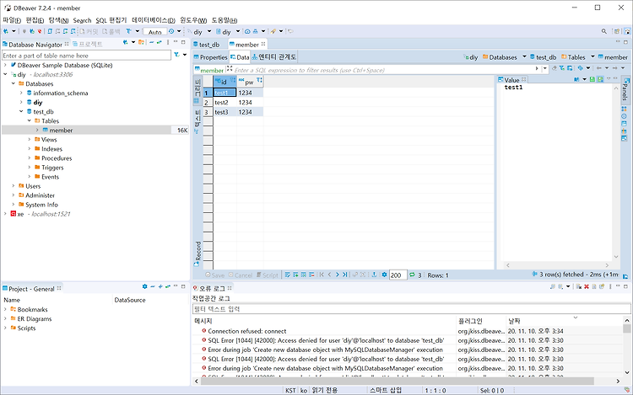This screenshot has width=633, height=395.
Task: Click the open perspective icon at top right
Action: 616,31
